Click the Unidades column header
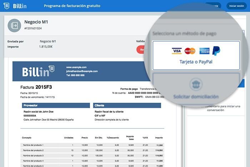 click(x=69, y=138)
